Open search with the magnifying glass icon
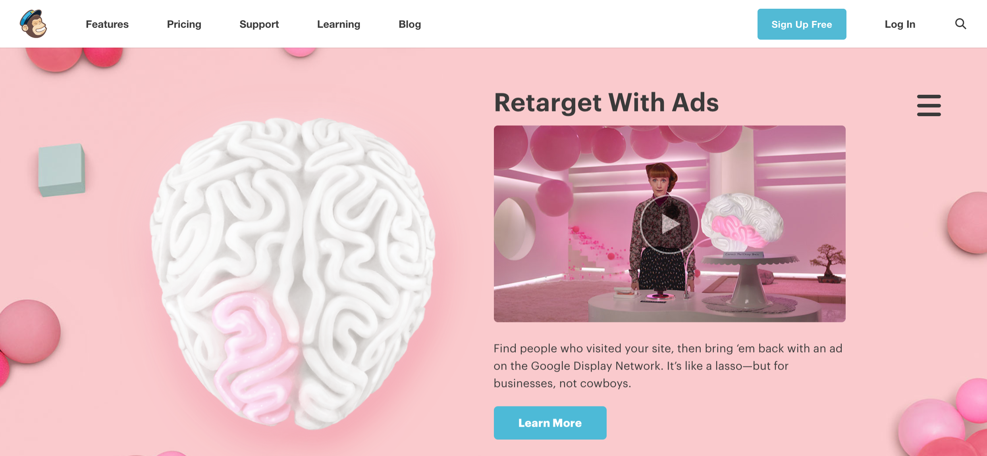Image resolution: width=987 pixels, height=456 pixels. tap(960, 24)
